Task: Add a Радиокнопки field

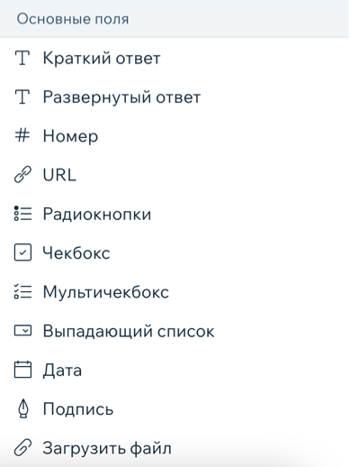Action: tap(175, 214)
